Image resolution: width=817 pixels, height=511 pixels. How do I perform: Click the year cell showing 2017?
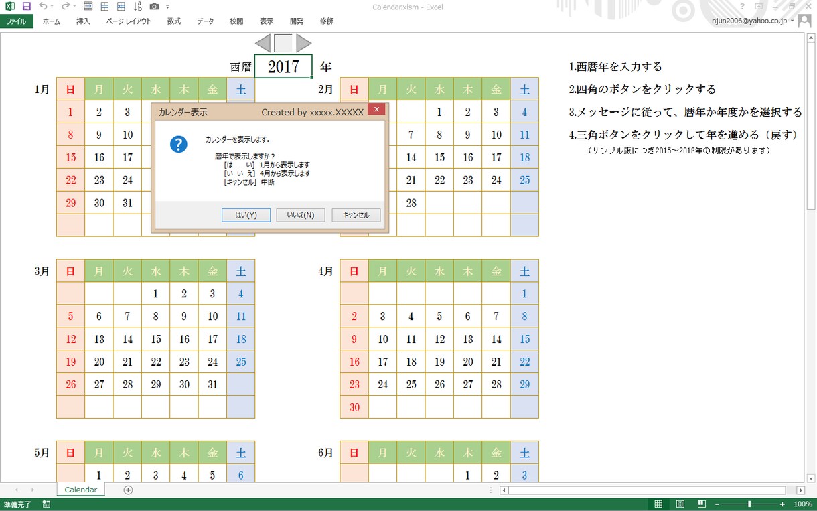(x=283, y=67)
